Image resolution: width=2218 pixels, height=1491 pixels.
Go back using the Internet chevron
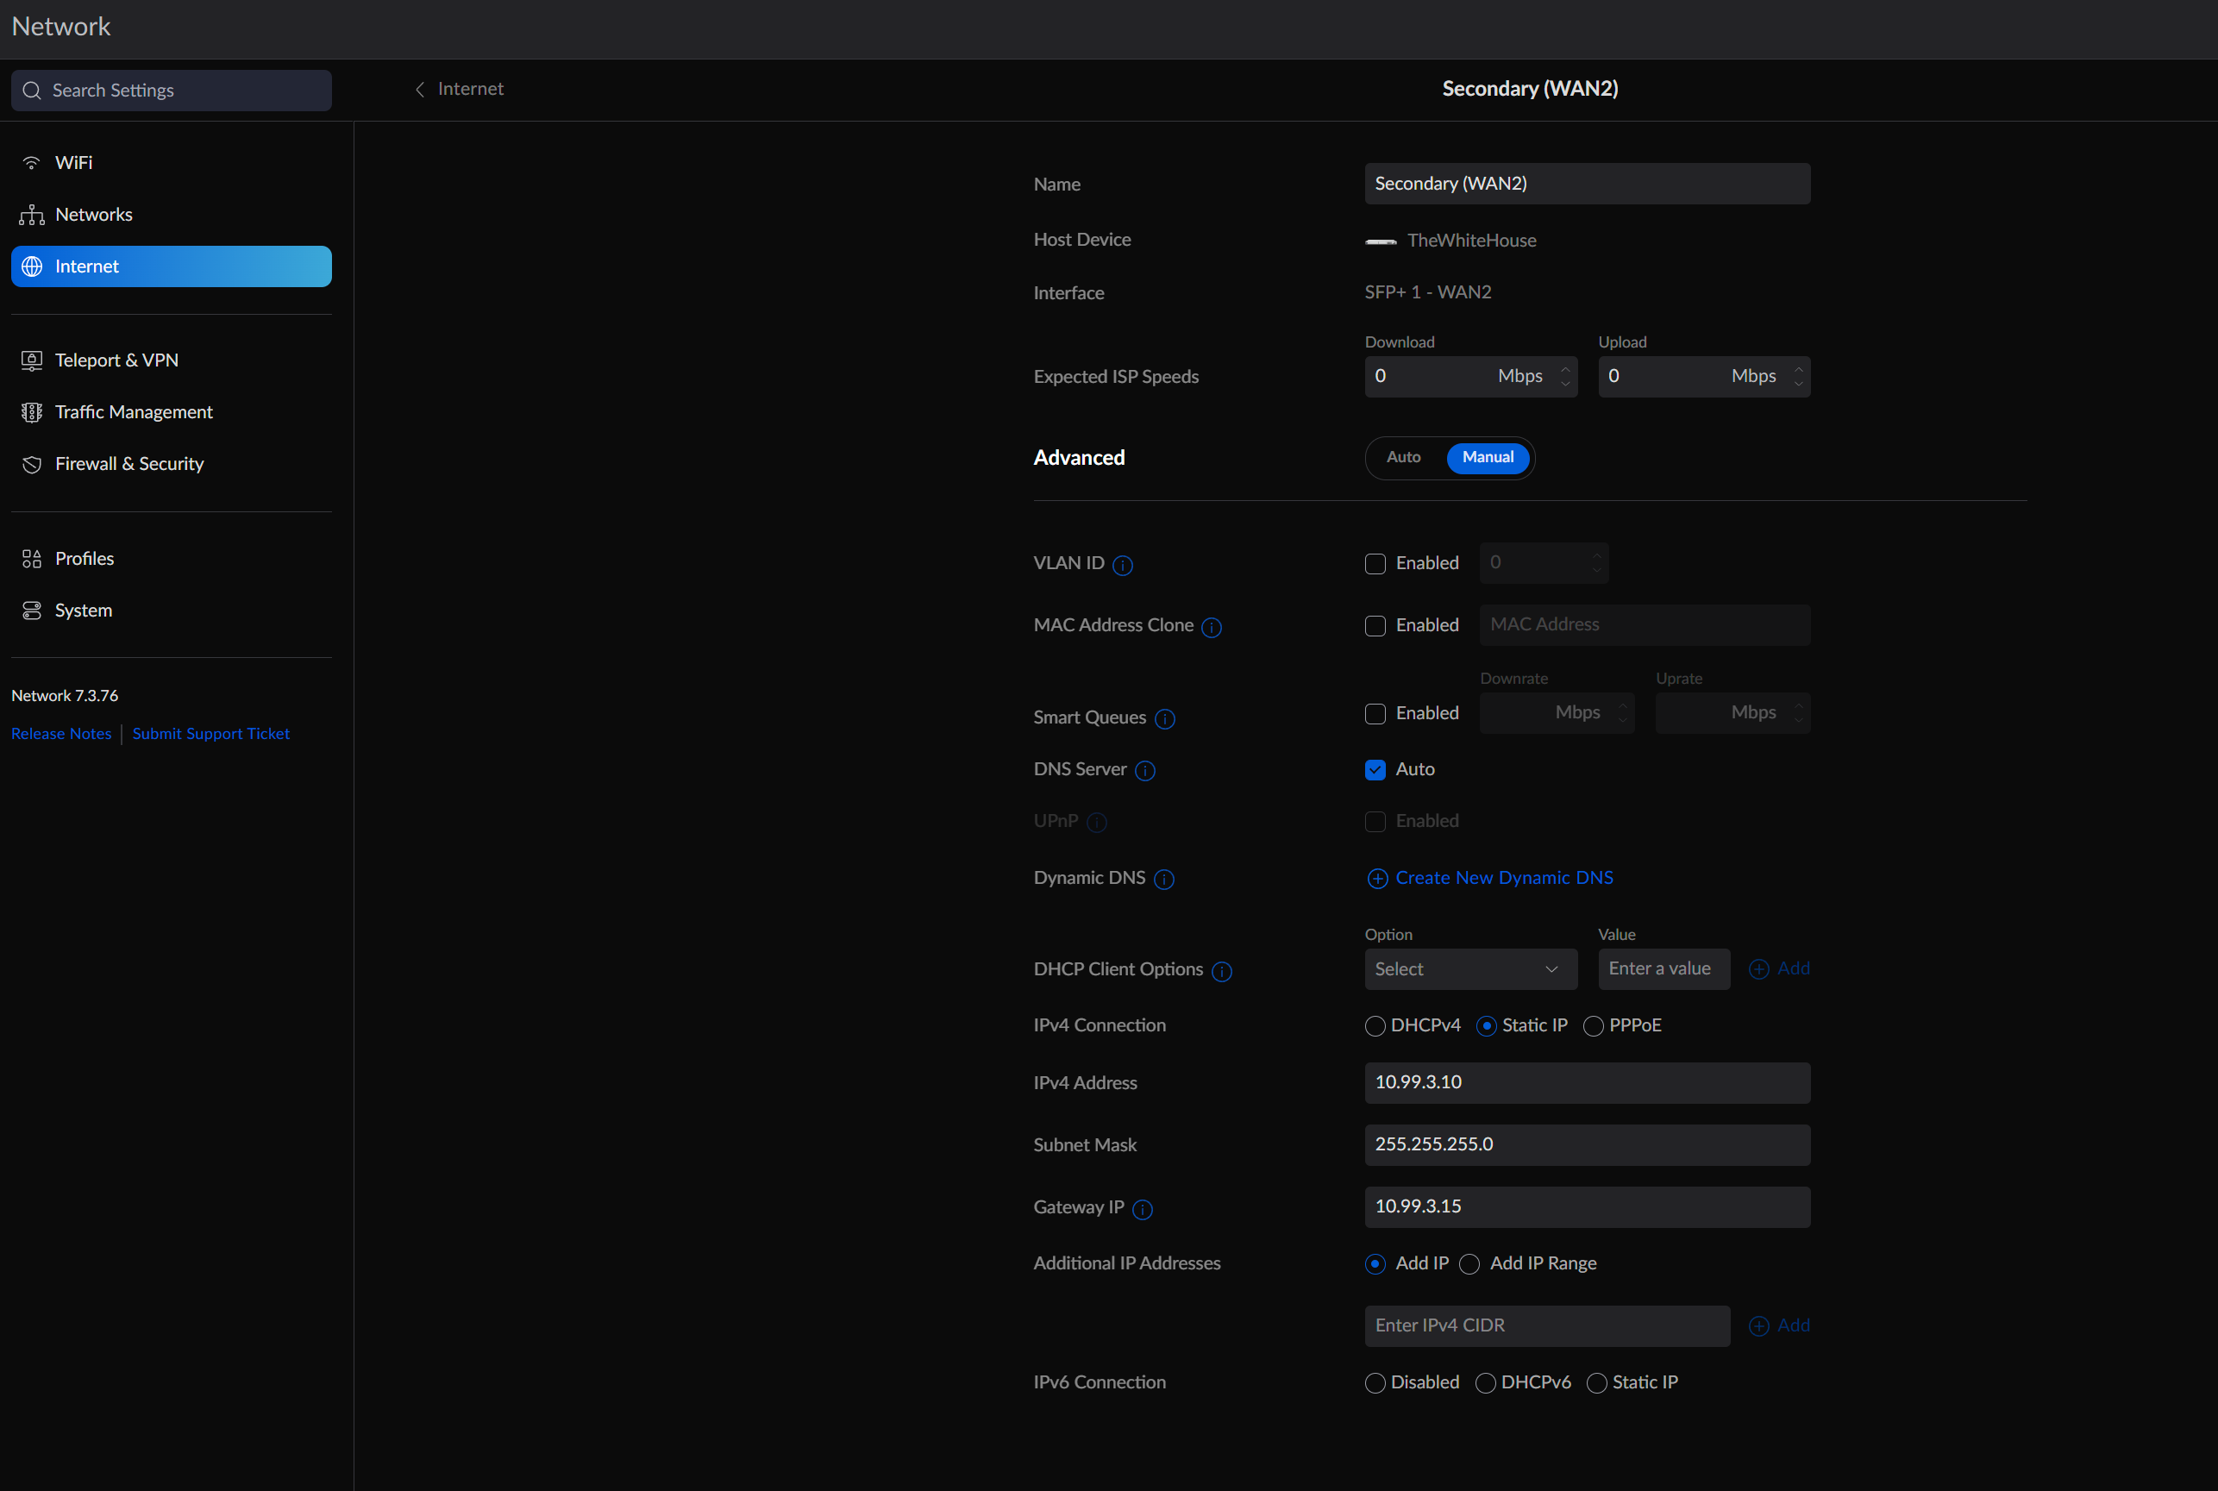[x=420, y=90]
